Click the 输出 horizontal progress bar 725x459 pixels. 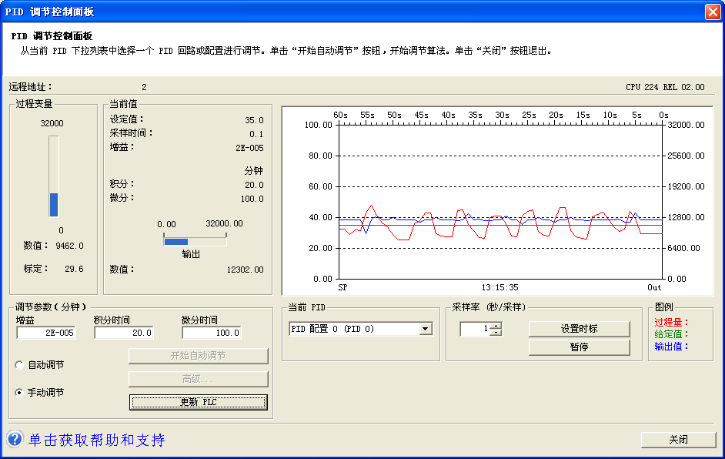click(195, 241)
